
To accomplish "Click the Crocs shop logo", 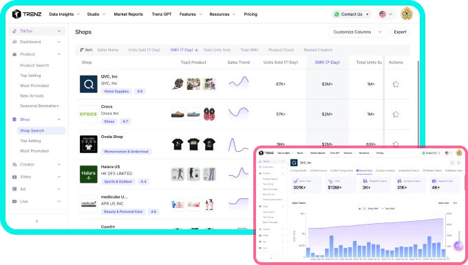I will [x=88, y=114].
